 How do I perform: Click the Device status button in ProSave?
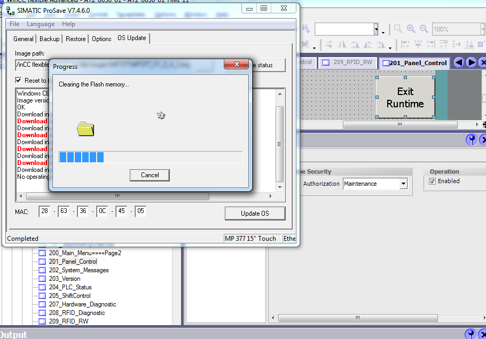coord(269,65)
